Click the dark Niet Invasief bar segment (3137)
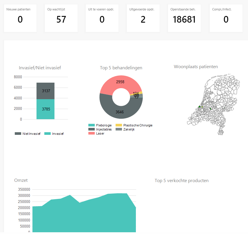 point(45,91)
